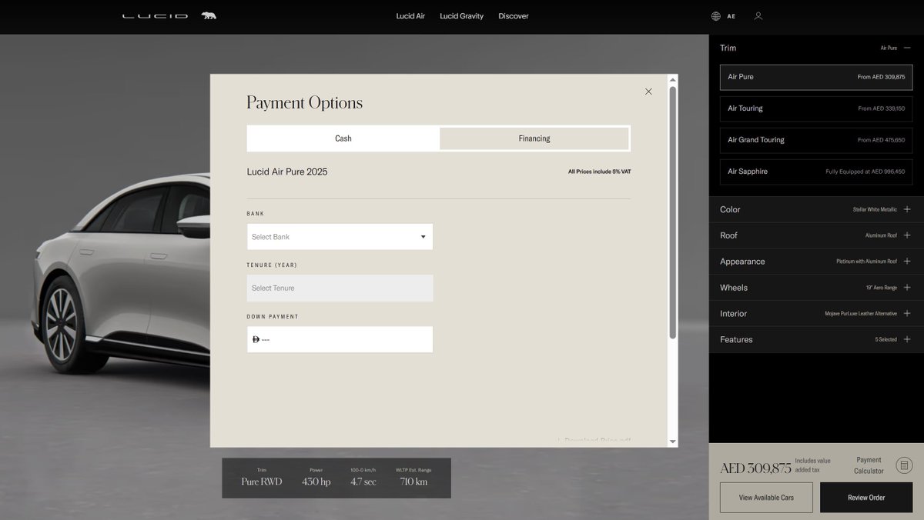Open the Payment Calculator icon
Screen dimensions: 924x520
click(x=905, y=465)
